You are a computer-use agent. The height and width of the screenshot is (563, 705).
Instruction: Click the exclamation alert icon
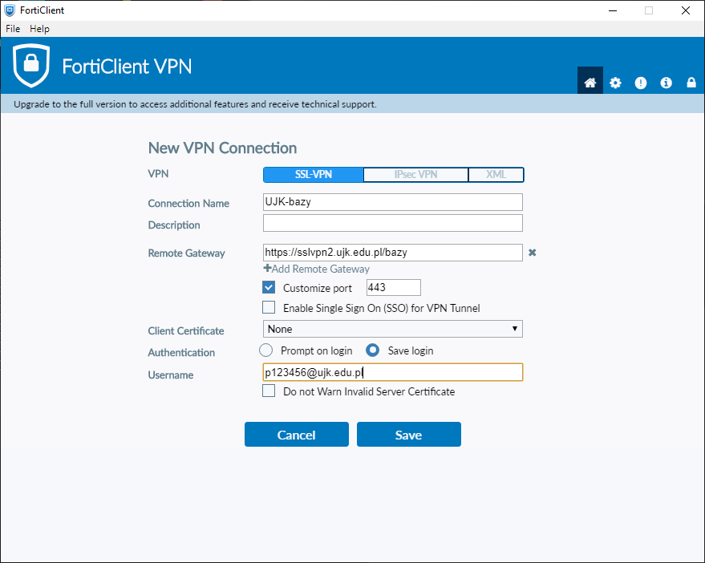(x=640, y=83)
